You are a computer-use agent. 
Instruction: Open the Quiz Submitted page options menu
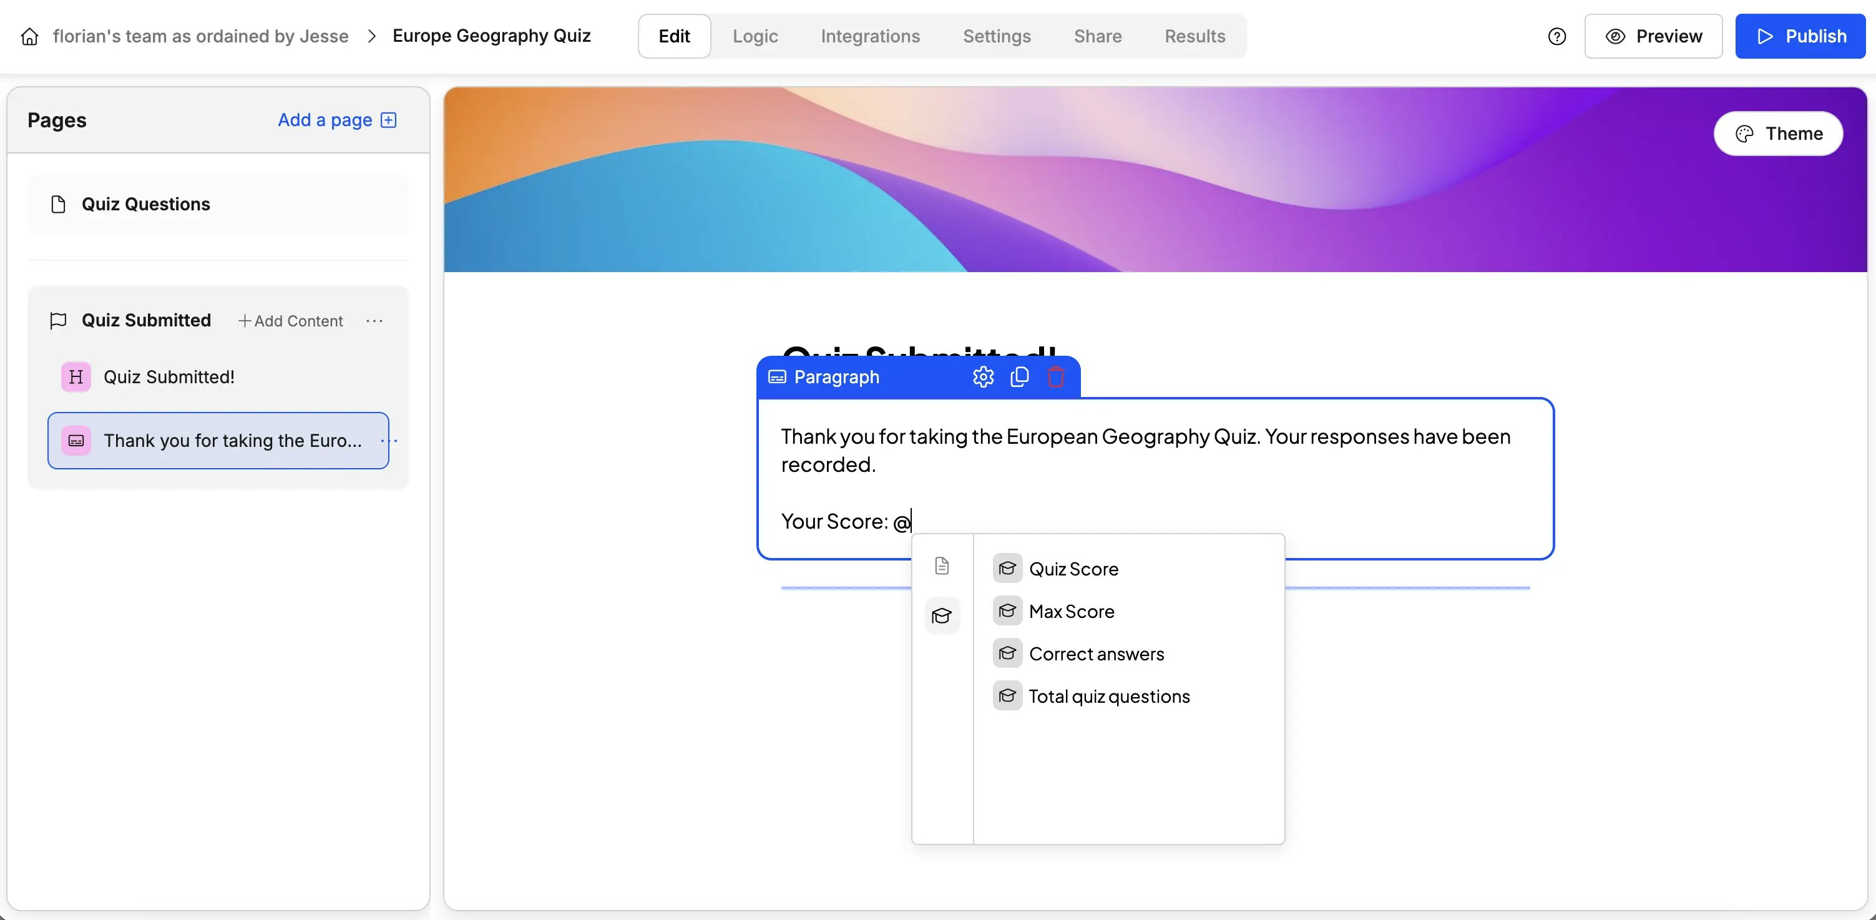point(374,321)
